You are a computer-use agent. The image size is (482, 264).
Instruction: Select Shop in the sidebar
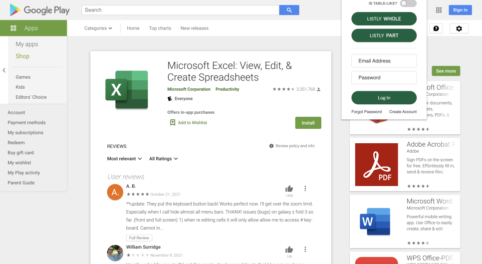[x=22, y=56]
